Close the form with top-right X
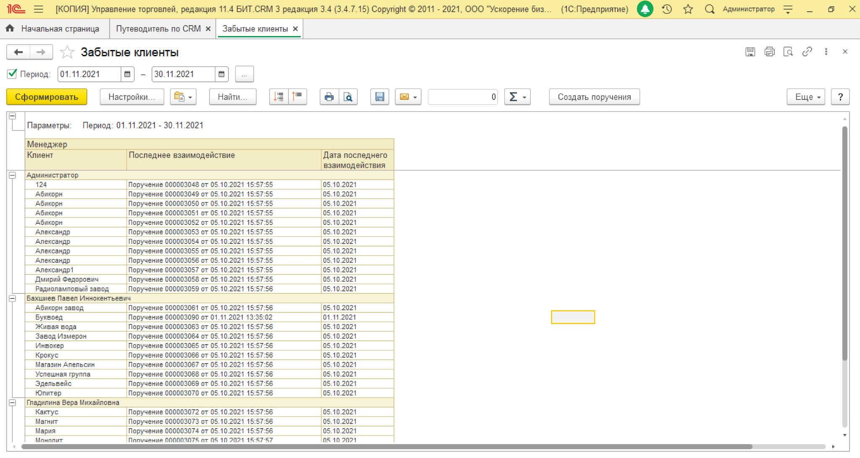The image size is (860, 458). (845, 52)
